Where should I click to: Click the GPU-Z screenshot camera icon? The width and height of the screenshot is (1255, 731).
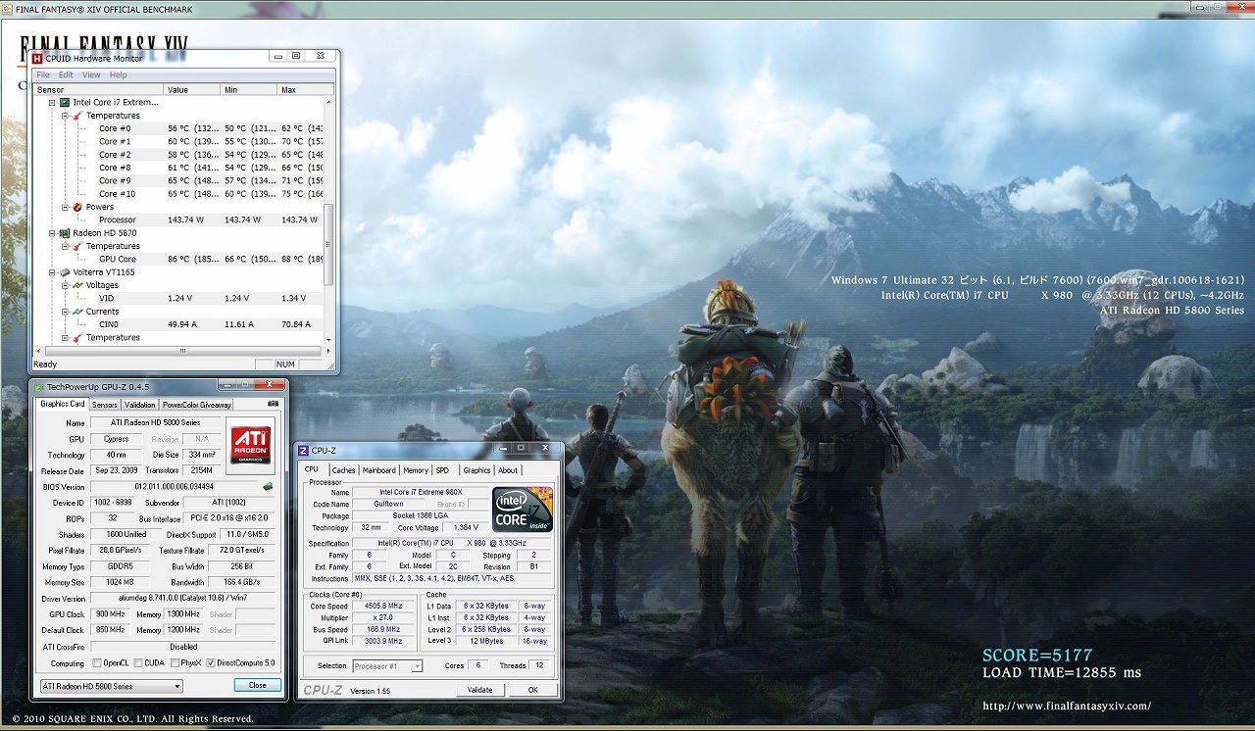coord(273,404)
